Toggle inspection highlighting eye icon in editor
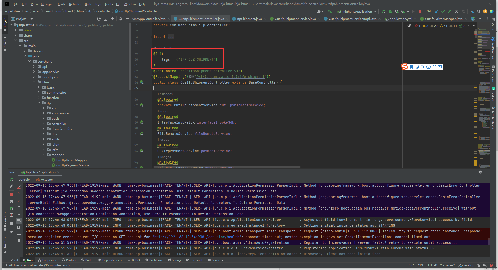The width and height of the screenshot is (498, 270). coord(409,26)
